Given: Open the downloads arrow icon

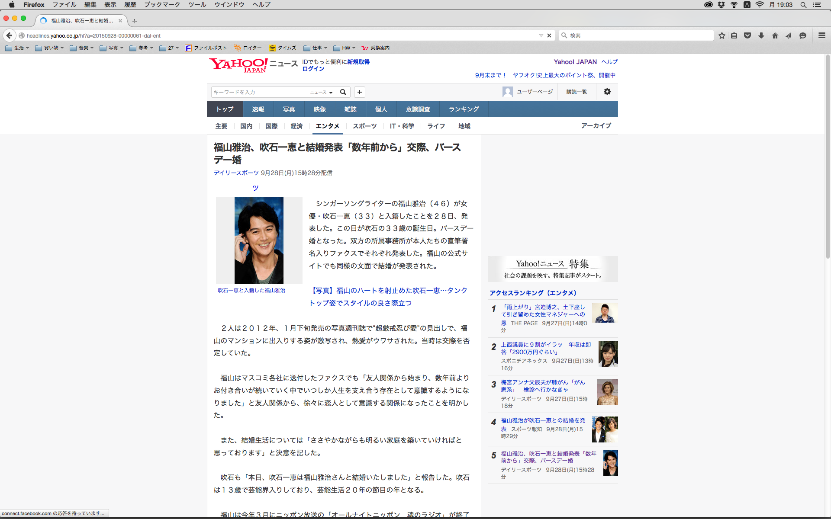Looking at the screenshot, I should (761, 35).
